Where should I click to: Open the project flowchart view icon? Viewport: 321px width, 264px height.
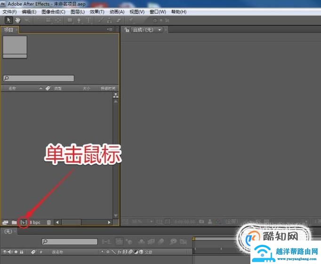click(116, 95)
